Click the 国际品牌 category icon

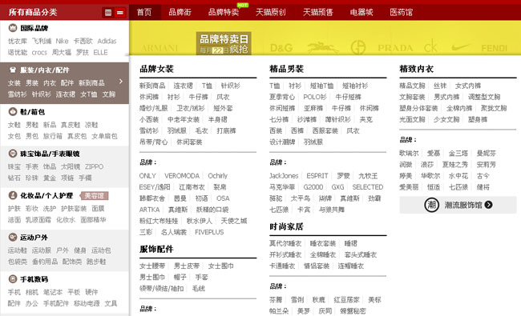point(13,28)
